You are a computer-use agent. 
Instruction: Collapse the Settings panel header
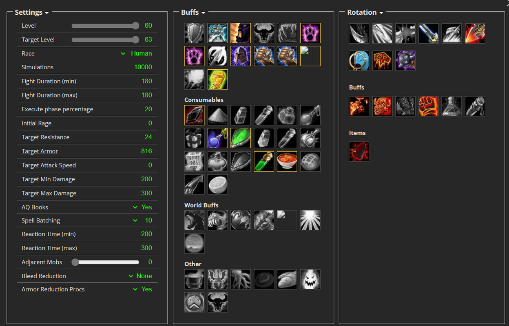(31, 13)
